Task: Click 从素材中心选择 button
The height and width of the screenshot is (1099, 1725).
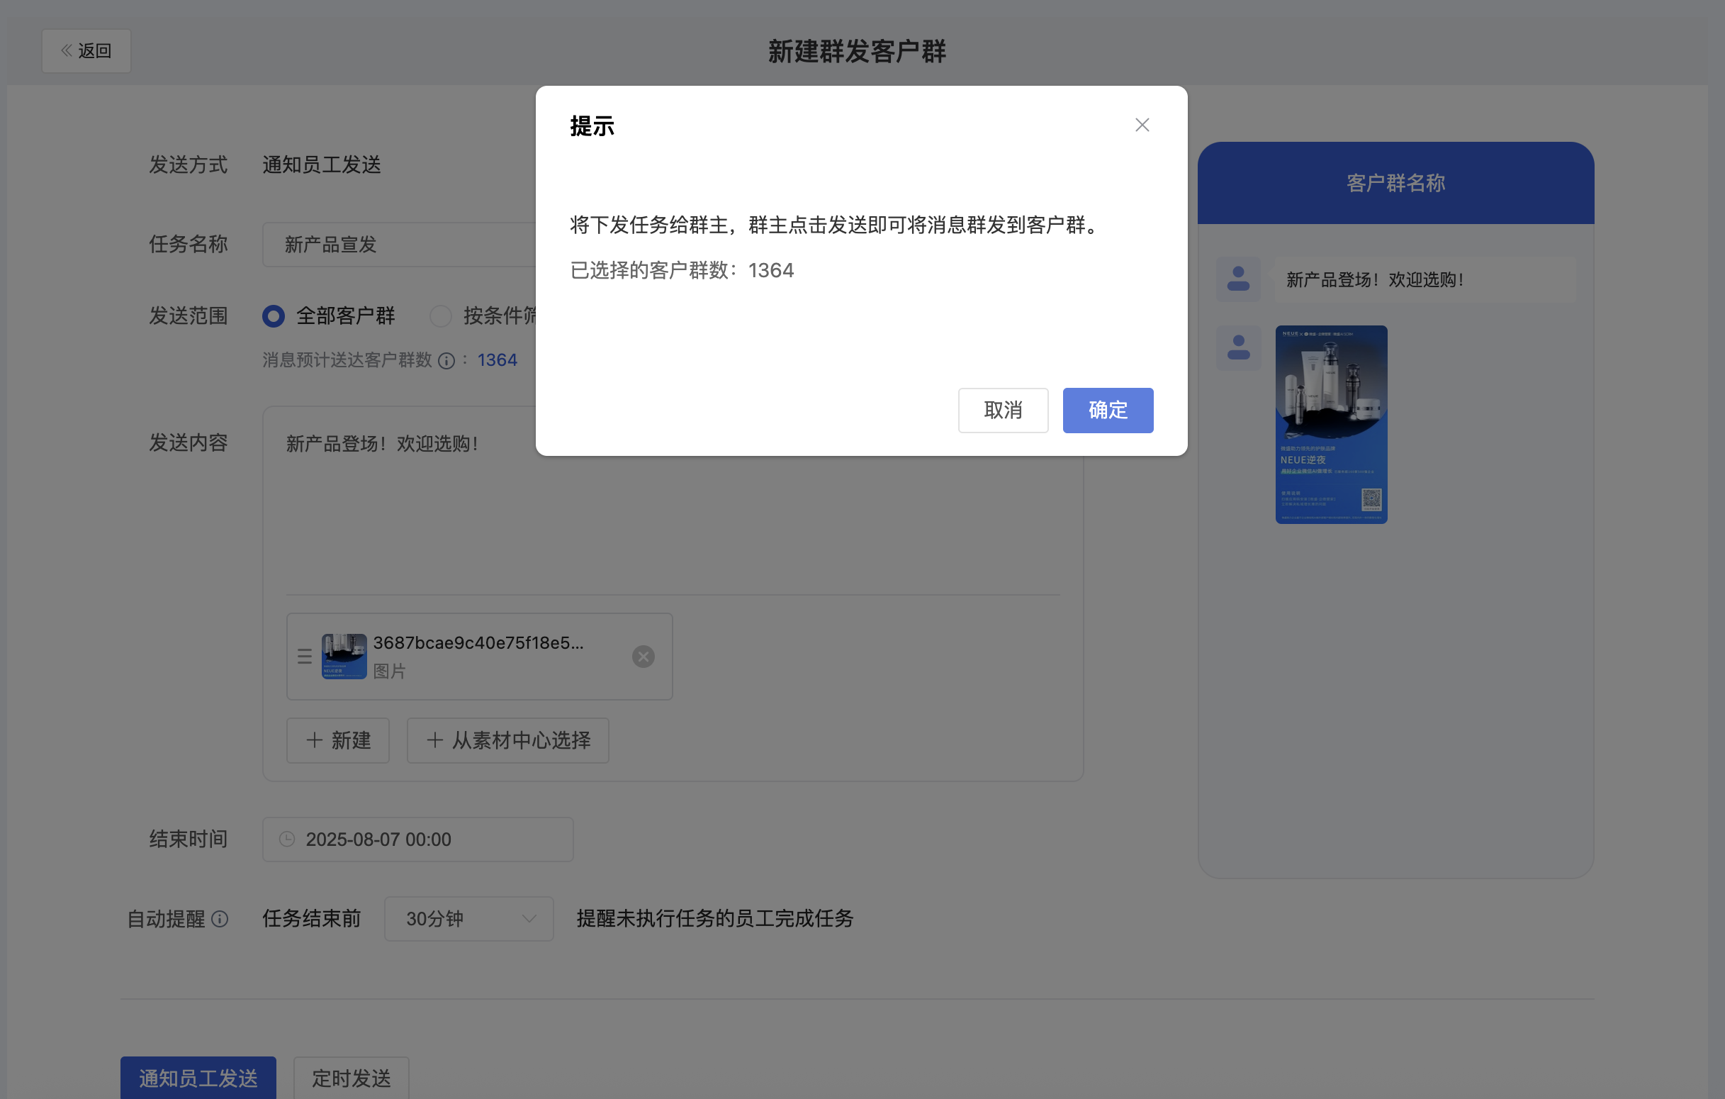Action: [508, 740]
